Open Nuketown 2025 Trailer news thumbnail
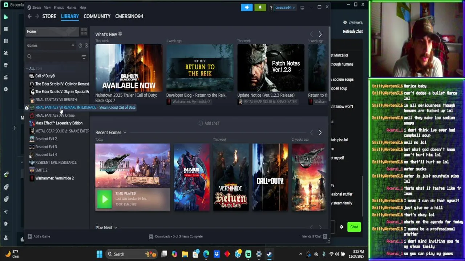Image resolution: width=465 pixels, height=261 pixels. 129,67
